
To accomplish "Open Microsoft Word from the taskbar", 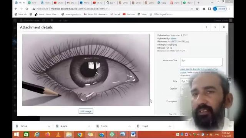I will tap(133, 134).
